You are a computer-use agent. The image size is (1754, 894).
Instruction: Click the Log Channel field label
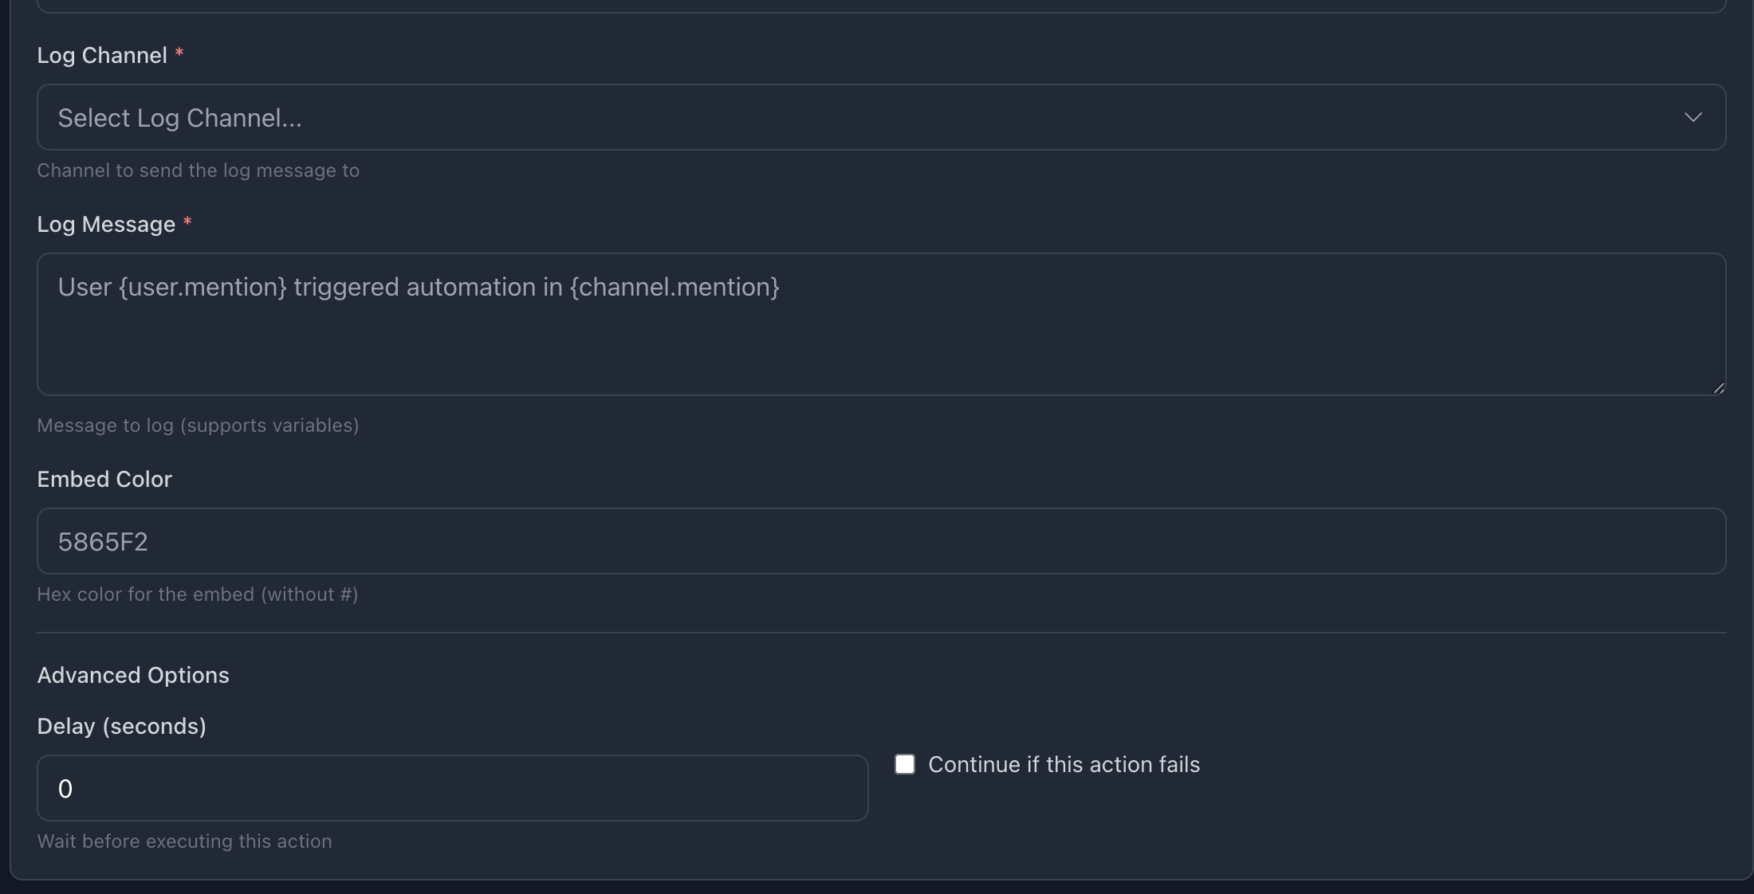[102, 56]
